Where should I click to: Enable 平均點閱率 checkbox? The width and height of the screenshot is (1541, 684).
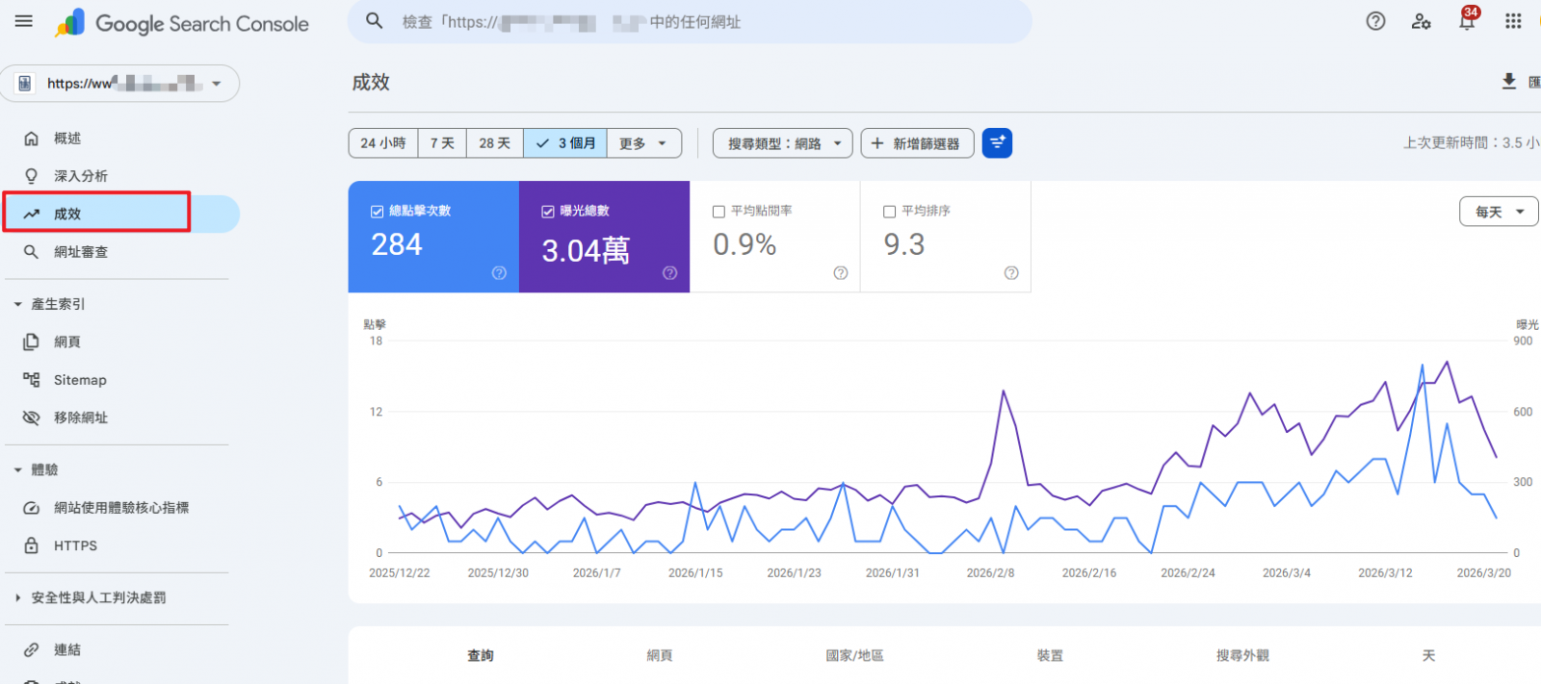click(x=718, y=212)
